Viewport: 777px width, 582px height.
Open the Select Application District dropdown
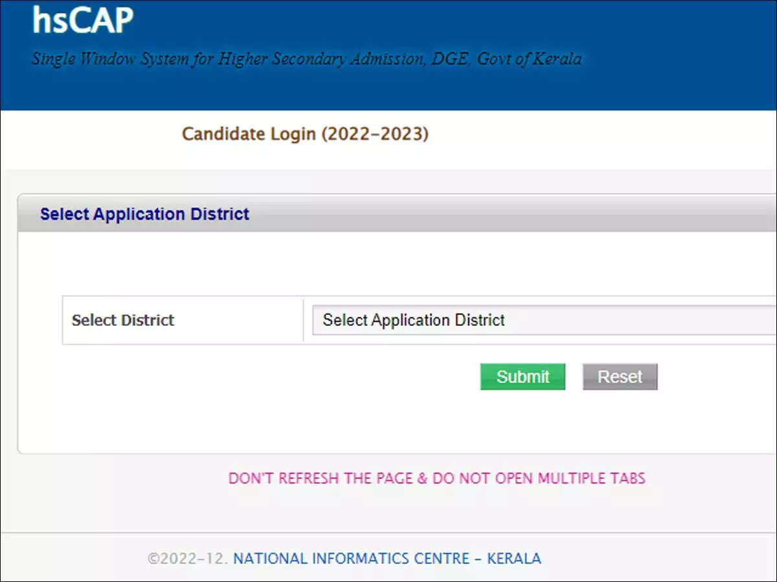coord(545,320)
